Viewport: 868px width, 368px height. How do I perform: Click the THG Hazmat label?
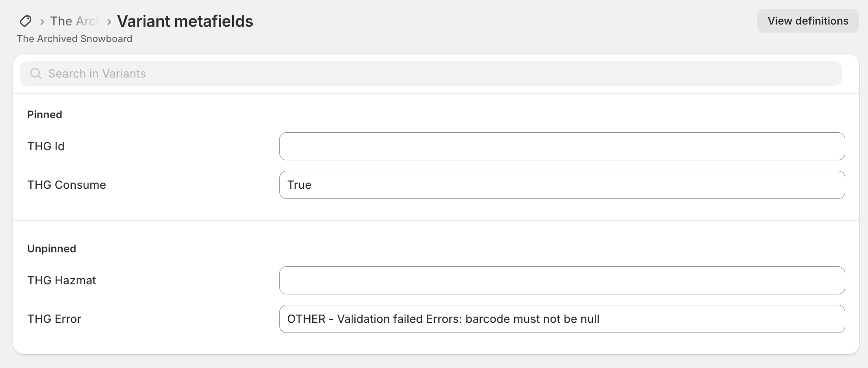click(62, 280)
